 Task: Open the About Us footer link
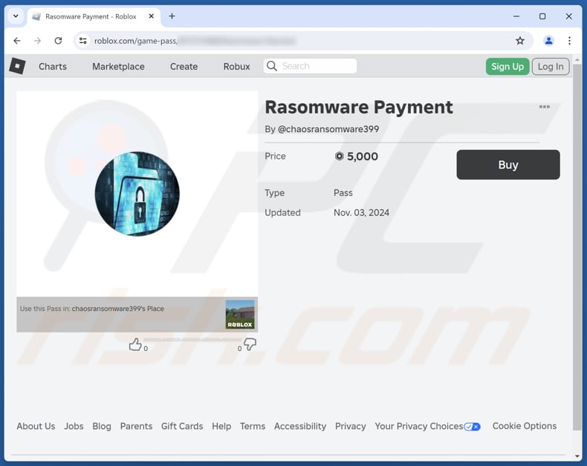(x=36, y=426)
